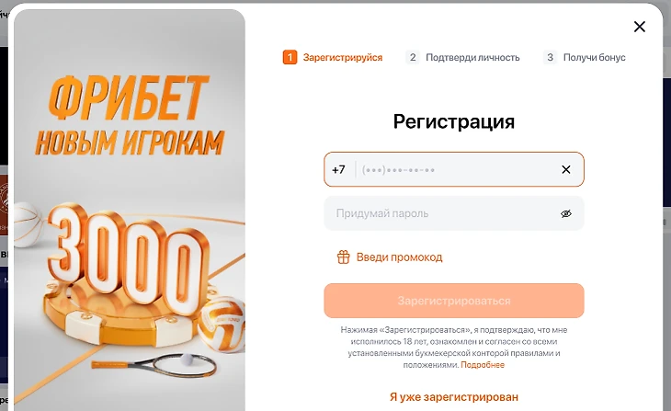
Task: Select the orange step 1 number badge
Action: coord(290,57)
